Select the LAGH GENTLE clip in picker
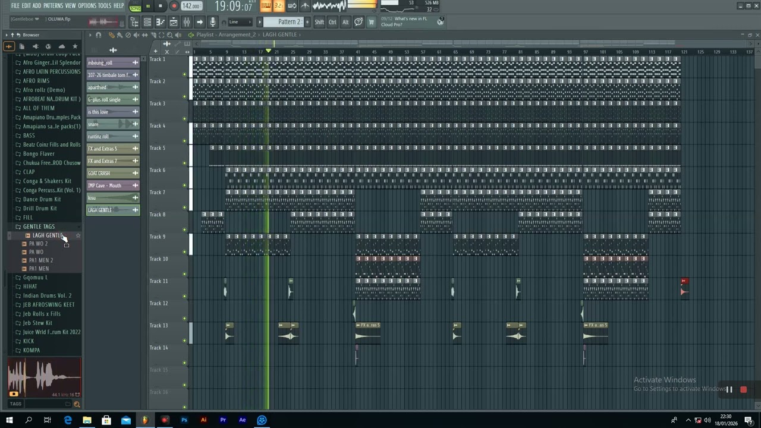The height and width of the screenshot is (428, 761). pos(113,210)
